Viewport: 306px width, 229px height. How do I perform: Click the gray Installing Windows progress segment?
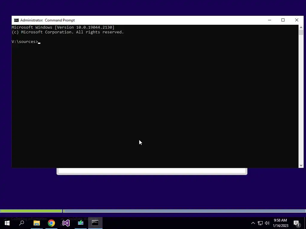184,211
